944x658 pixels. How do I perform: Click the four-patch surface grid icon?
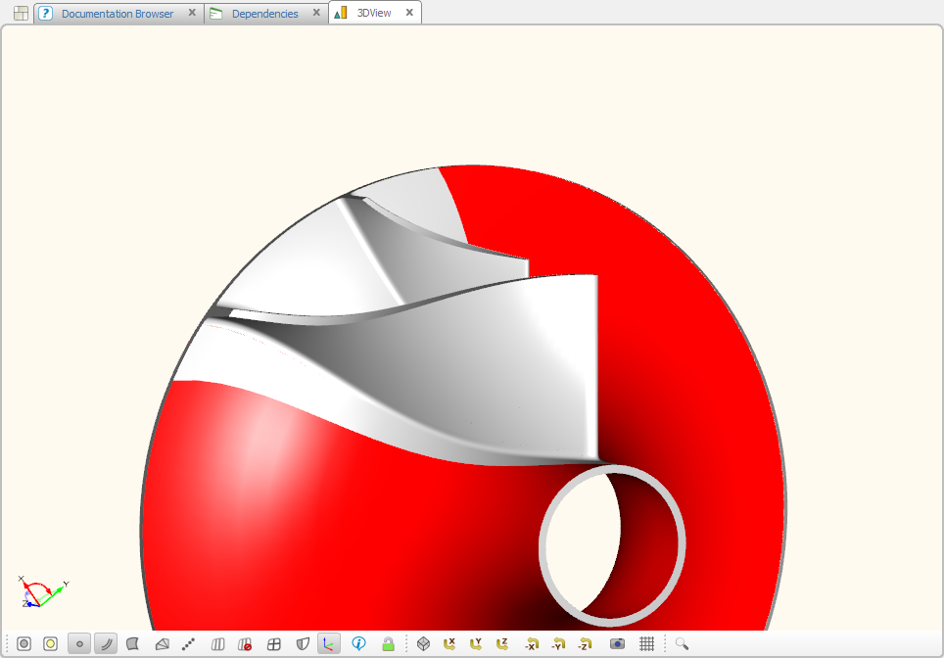pyautogui.click(x=274, y=643)
